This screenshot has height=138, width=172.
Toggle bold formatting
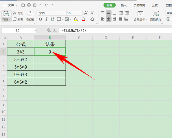[41, 19]
